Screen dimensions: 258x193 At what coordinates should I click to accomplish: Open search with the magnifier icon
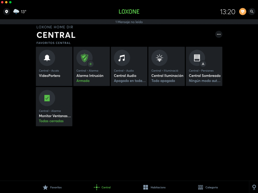[252, 12]
